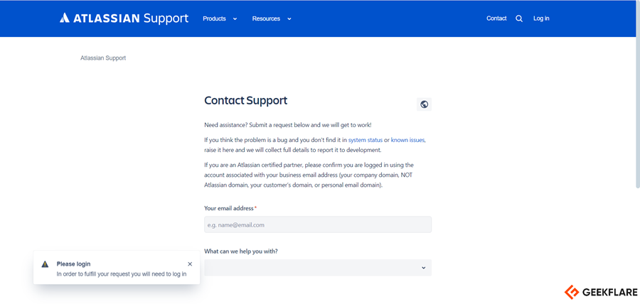This screenshot has height=304, width=640.
Task: Click the Contact Support heading
Action: [246, 101]
